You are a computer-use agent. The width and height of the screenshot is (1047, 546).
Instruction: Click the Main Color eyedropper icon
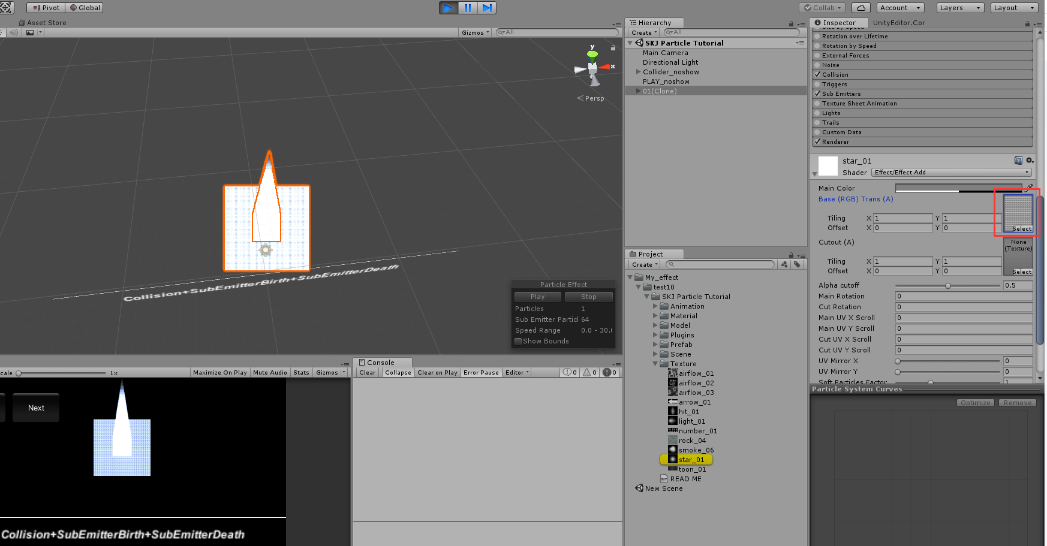pyautogui.click(x=1029, y=188)
